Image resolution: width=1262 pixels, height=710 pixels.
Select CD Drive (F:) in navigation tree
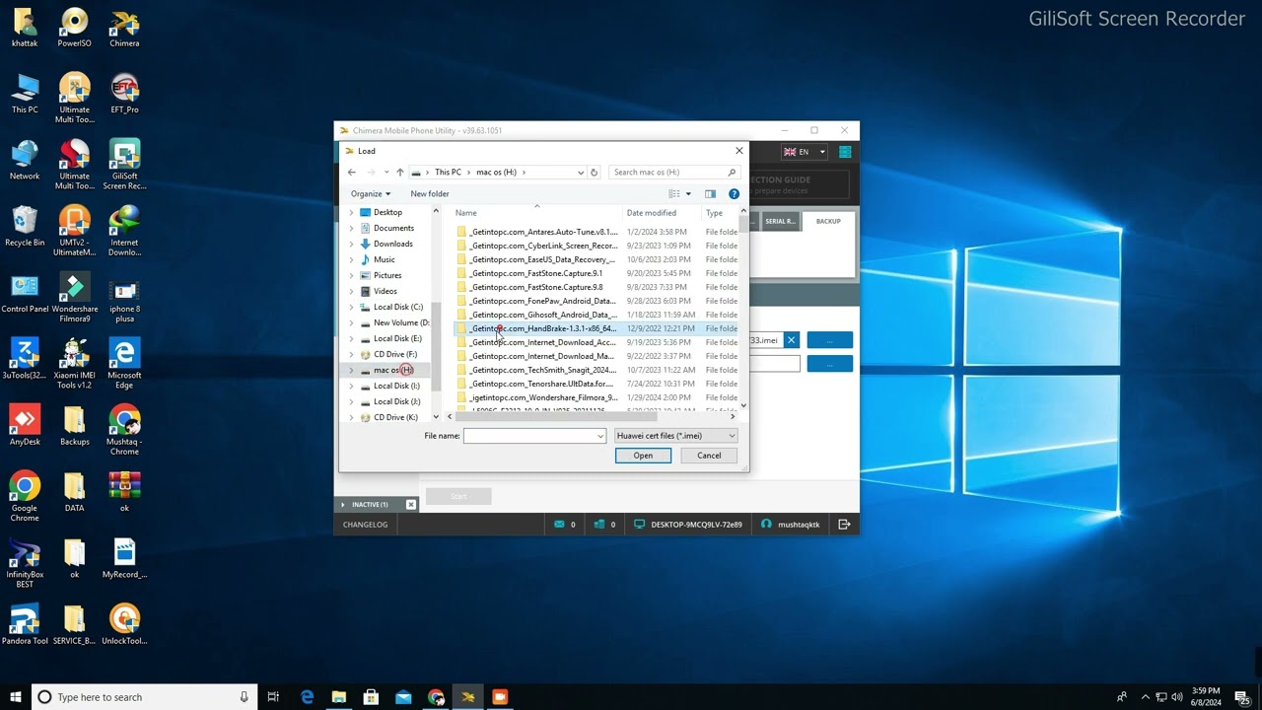coord(395,354)
